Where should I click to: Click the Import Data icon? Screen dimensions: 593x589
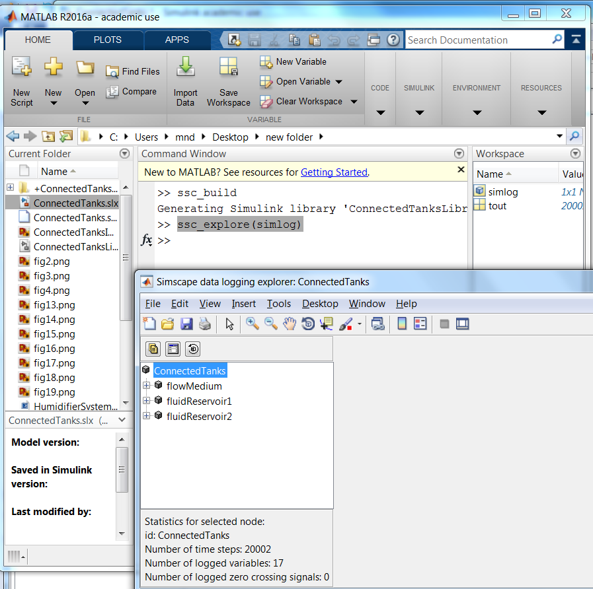(x=186, y=81)
